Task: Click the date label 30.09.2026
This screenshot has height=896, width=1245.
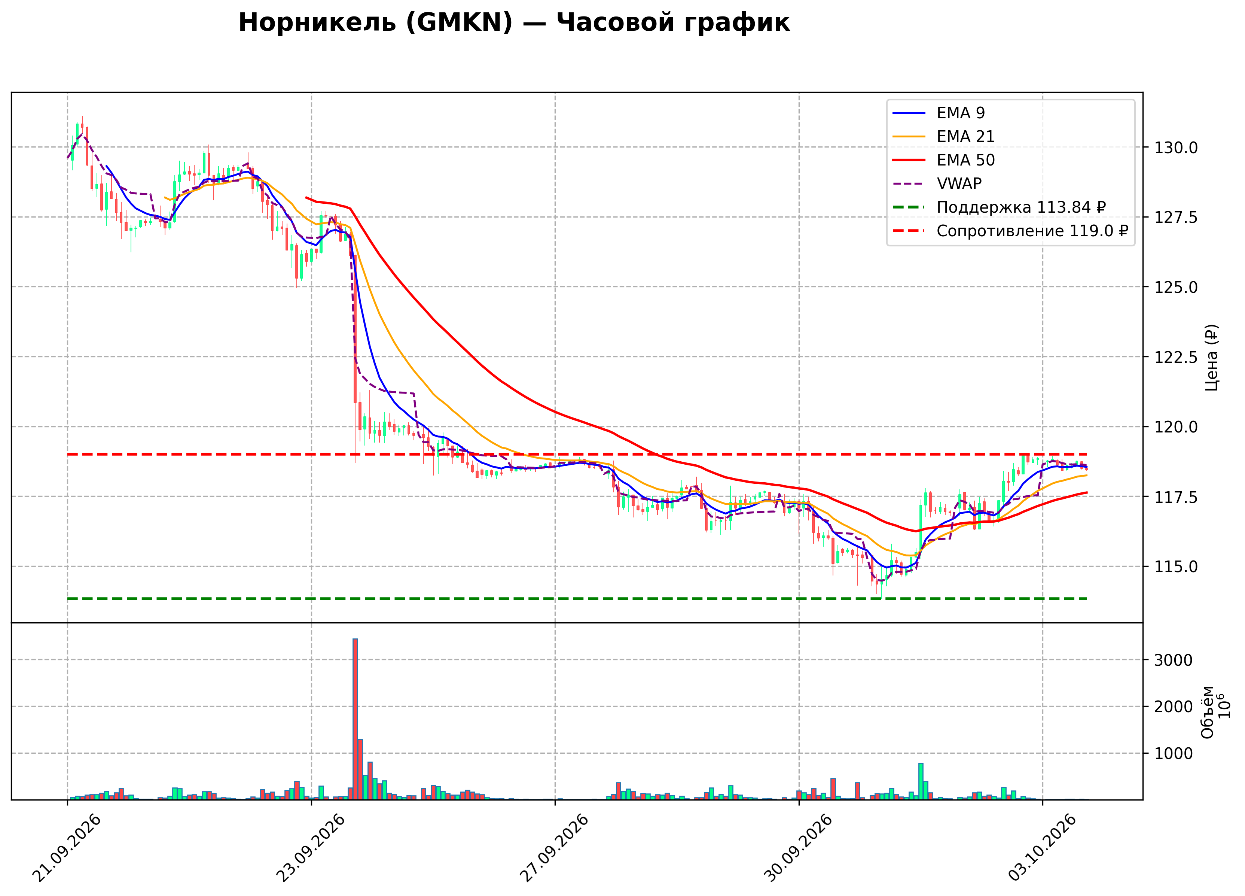Action: [x=798, y=848]
